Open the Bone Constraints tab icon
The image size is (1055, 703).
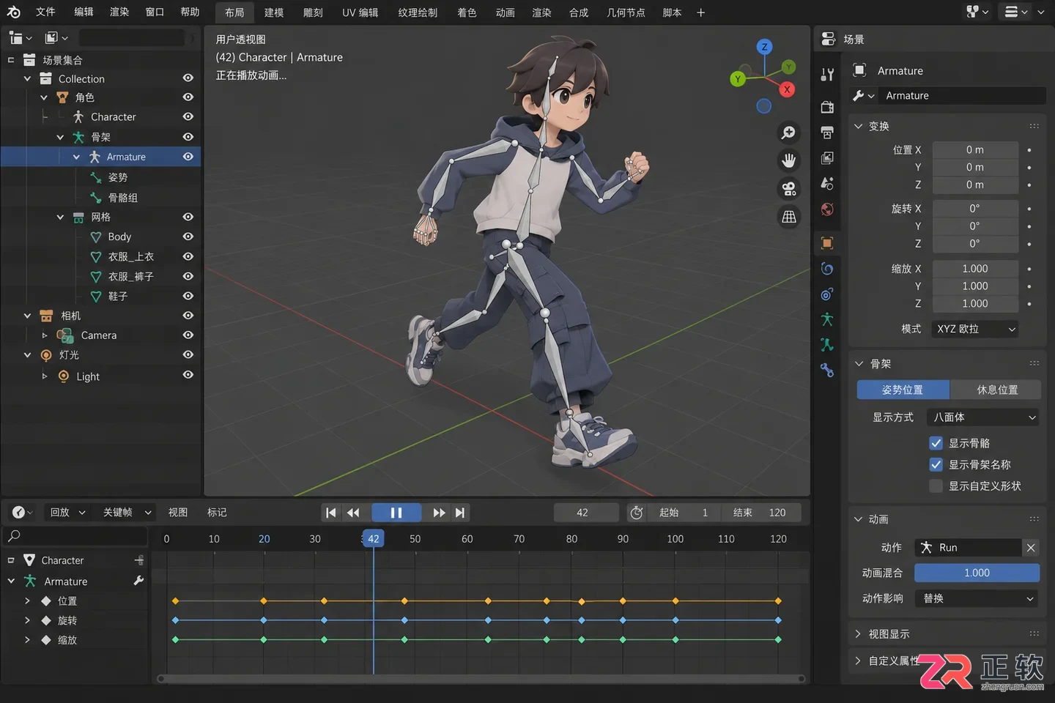click(827, 370)
